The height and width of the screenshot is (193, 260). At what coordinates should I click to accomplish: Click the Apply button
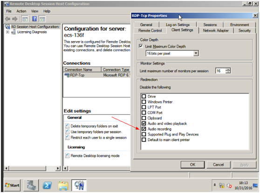coord(244,165)
